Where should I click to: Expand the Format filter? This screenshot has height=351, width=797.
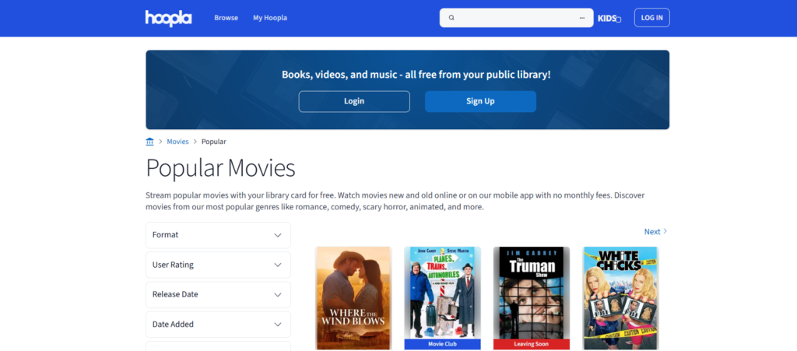[218, 235]
